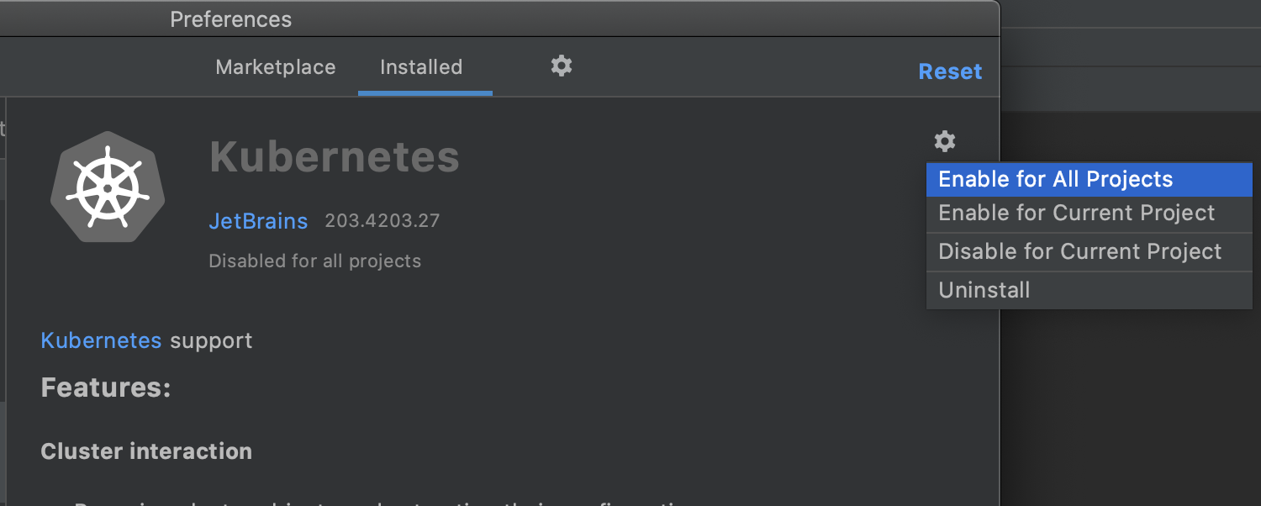The height and width of the screenshot is (506, 1261).
Task: Open the JetBrains vendor link
Action: coord(258,221)
